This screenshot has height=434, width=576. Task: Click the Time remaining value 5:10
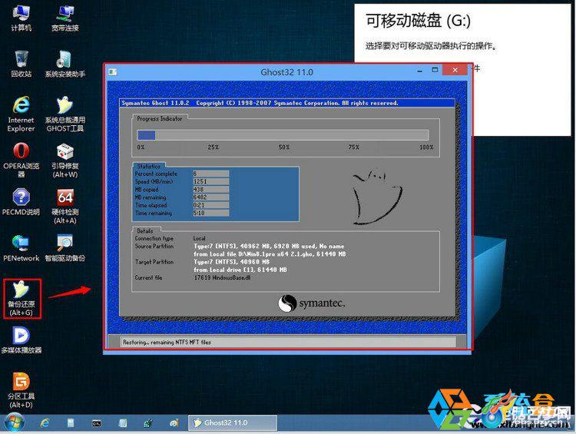[x=210, y=213]
